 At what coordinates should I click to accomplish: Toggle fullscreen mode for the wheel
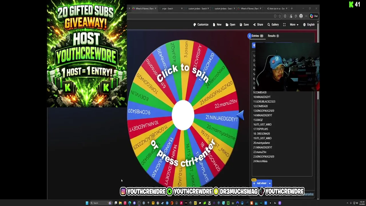(x=284, y=25)
